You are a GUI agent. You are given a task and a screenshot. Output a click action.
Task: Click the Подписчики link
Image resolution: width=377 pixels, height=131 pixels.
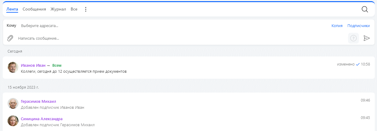point(359,26)
